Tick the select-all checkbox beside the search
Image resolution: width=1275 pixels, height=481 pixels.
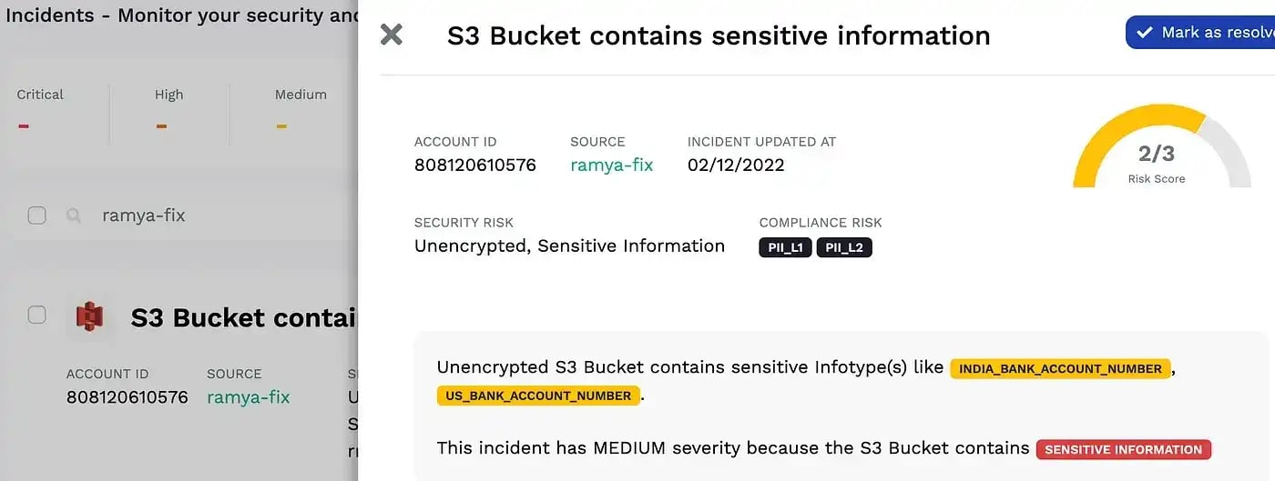click(x=36, y=215)
